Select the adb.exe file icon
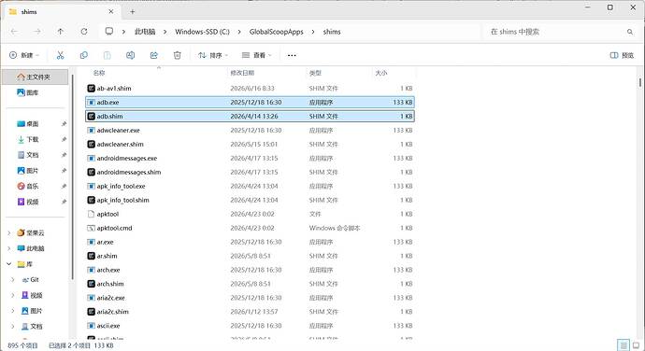This screenshot has width=645, height=351. [92, 103]
